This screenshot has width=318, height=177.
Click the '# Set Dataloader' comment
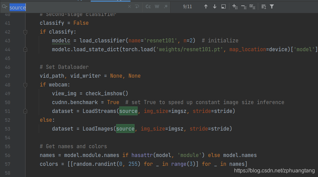[64, 67]
